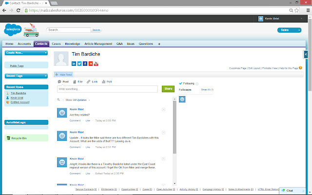Open Tim Bardiche's Twitter profile icon
Screen dimensions: 312x195
coord(79,63)
